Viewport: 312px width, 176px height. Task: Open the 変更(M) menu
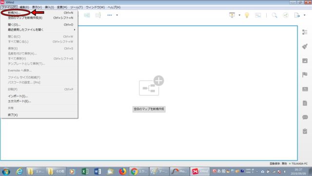tap(62, 7)
